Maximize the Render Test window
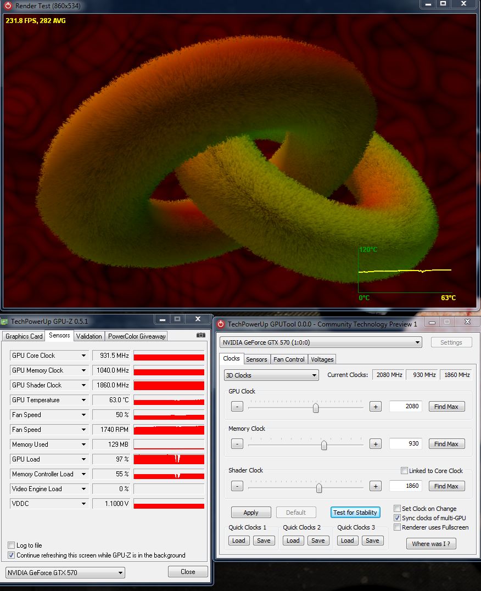The image size is (481, 591). [443, 4]
